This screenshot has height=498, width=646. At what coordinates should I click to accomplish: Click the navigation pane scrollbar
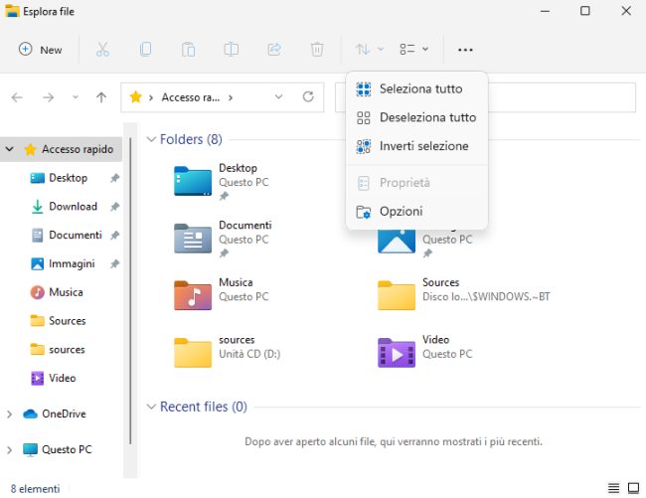(130, 291)
